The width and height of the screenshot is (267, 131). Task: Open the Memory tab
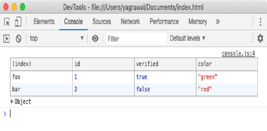coord(197,22)
